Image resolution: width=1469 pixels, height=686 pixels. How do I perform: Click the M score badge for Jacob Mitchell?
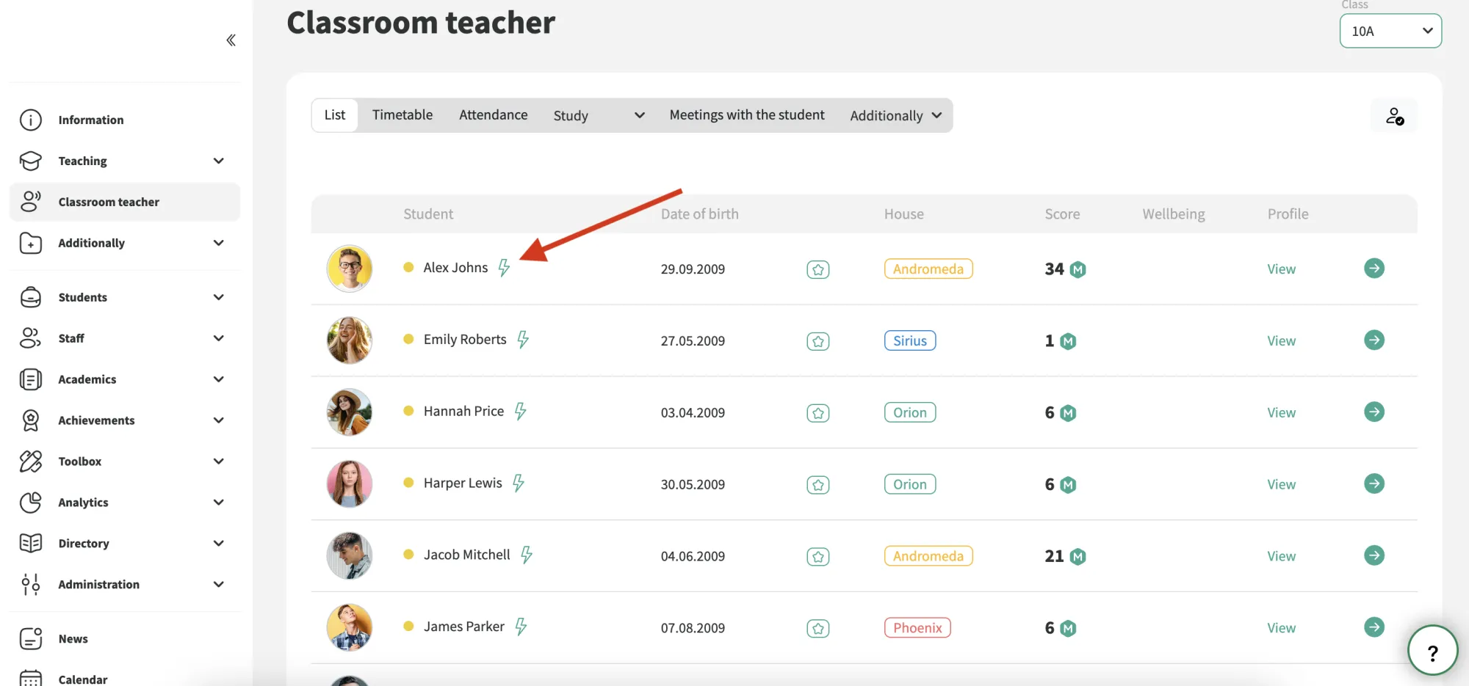[x=1078, y=557]
